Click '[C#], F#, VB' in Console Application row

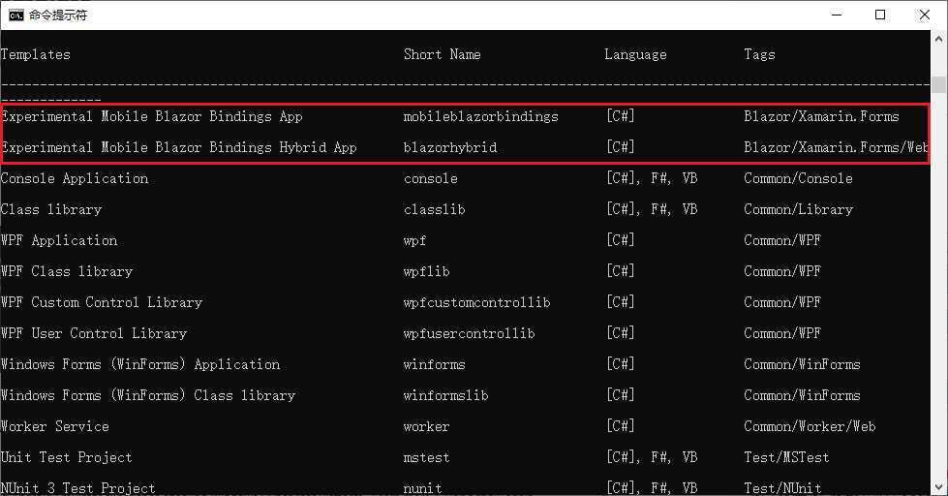pyautogui.click(x=652, y=178)
